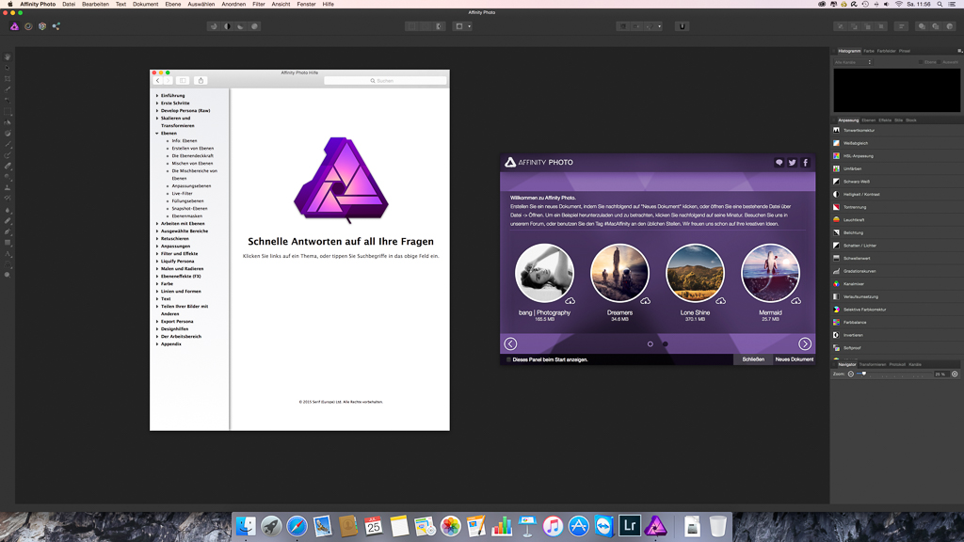
Task: Open the Ebene menu in the menu bar
Action: (173, 5)
